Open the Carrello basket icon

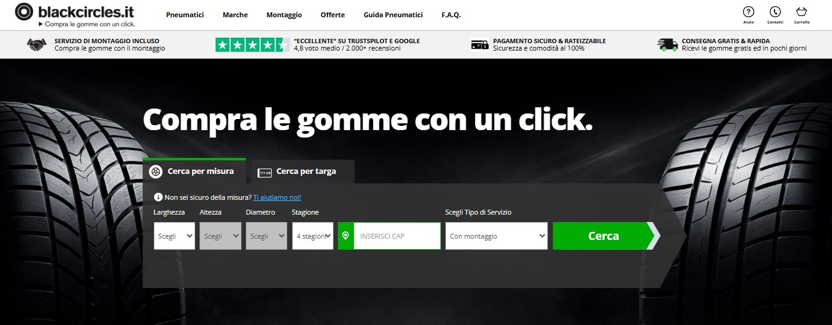point(802,12)
